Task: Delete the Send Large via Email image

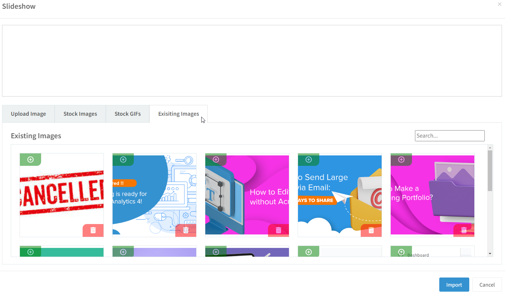Action: [371, 230]
